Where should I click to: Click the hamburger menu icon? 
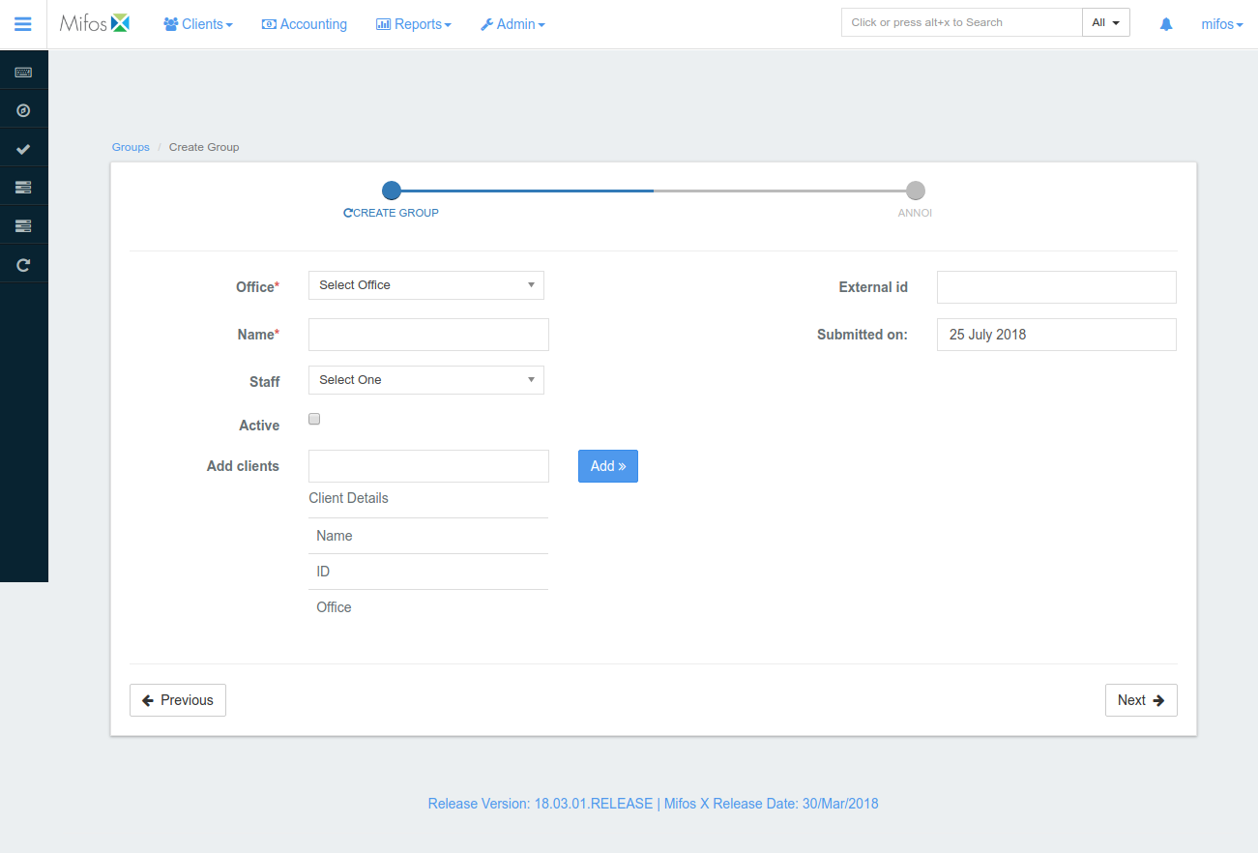point(23,23)
